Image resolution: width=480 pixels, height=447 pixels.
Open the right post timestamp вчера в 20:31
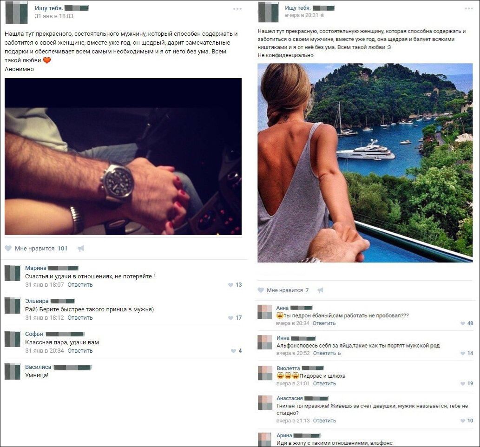point(302,15)
